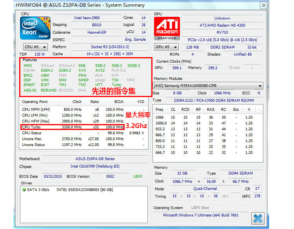Screen dimensions: 294x229
Task: Expand the Samsung M393A1G40DB0-CPB memory module list
Action: point(208,86)
